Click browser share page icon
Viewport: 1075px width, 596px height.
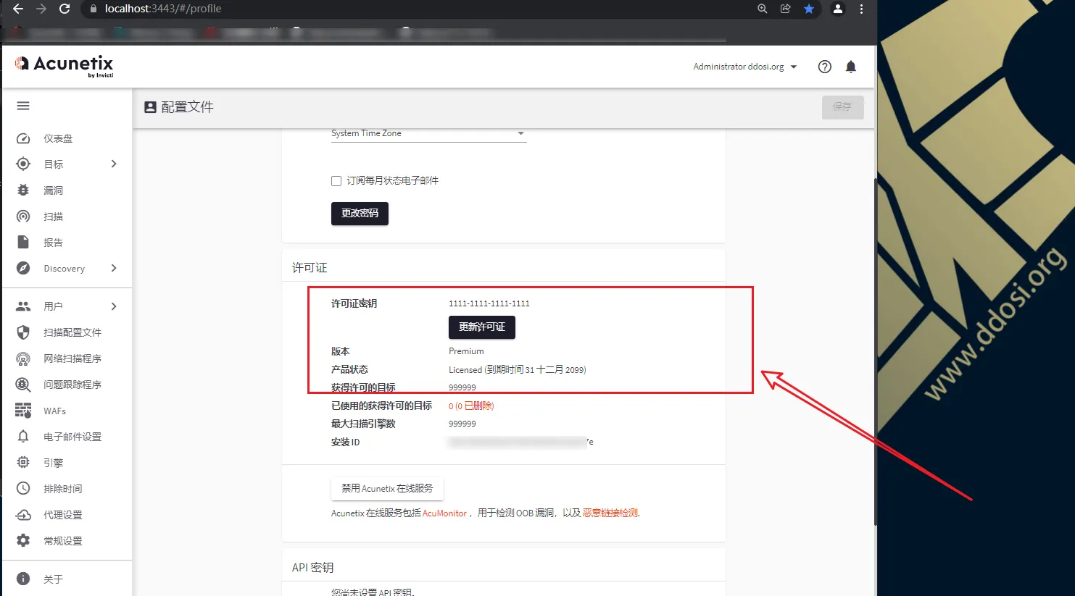[786, 9]
